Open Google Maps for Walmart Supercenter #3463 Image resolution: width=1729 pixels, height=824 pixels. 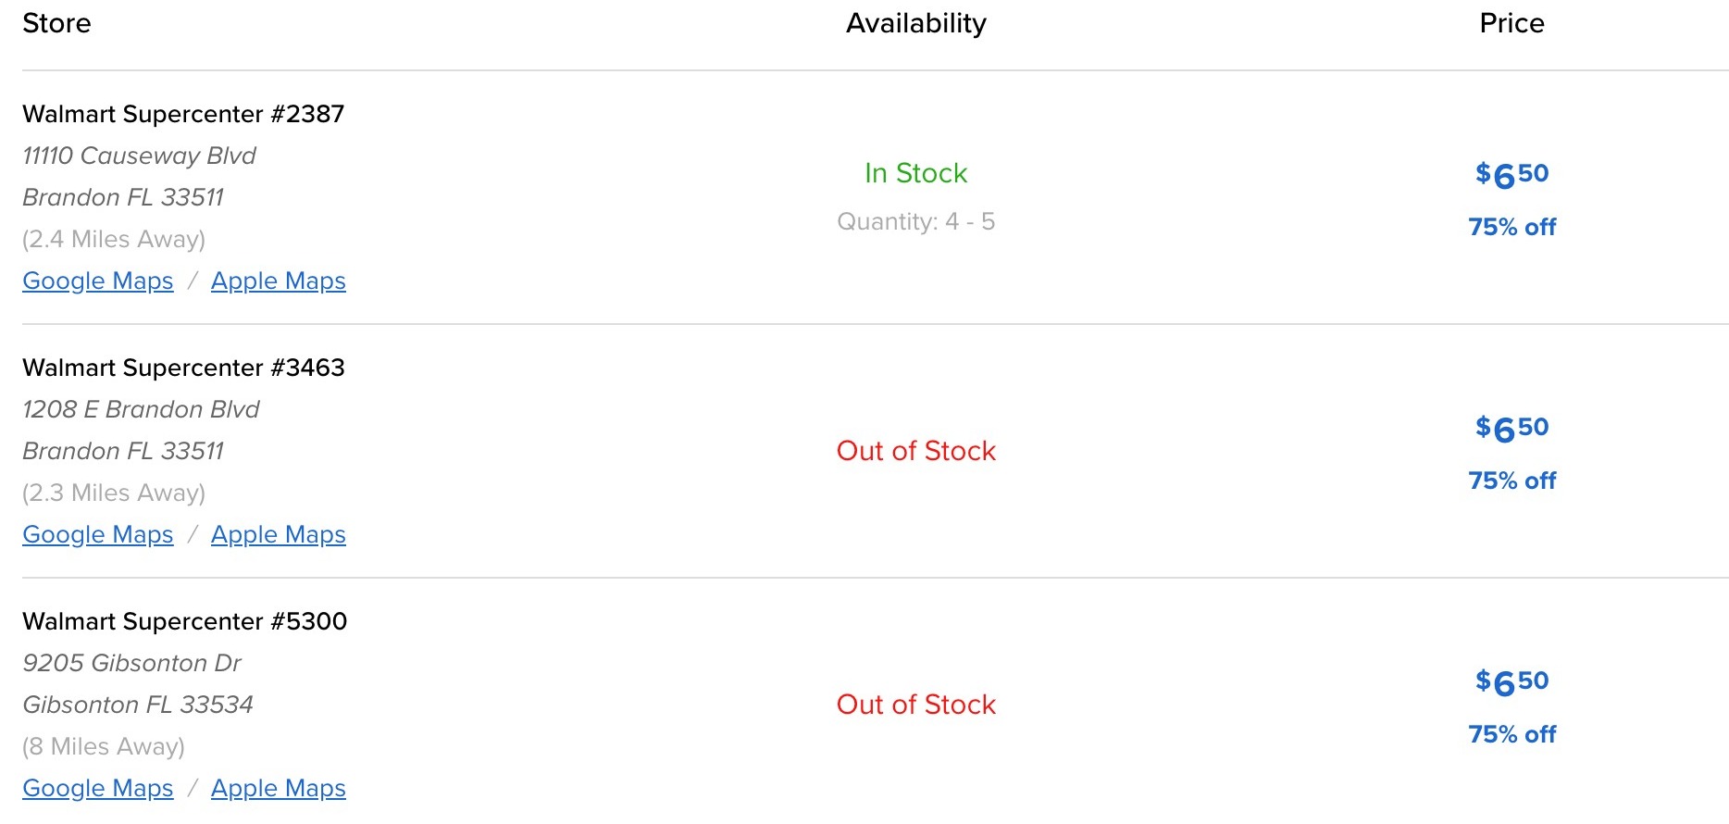point(97,534)
